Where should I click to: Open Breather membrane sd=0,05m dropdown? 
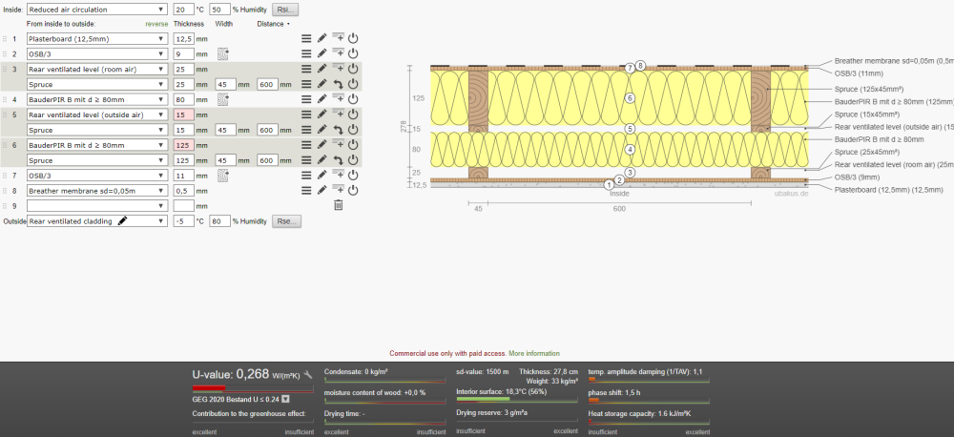(x=96, y=191)
